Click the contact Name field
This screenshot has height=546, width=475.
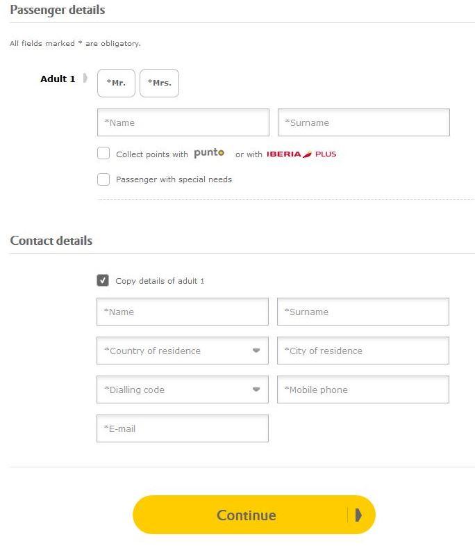coord(183,312)
